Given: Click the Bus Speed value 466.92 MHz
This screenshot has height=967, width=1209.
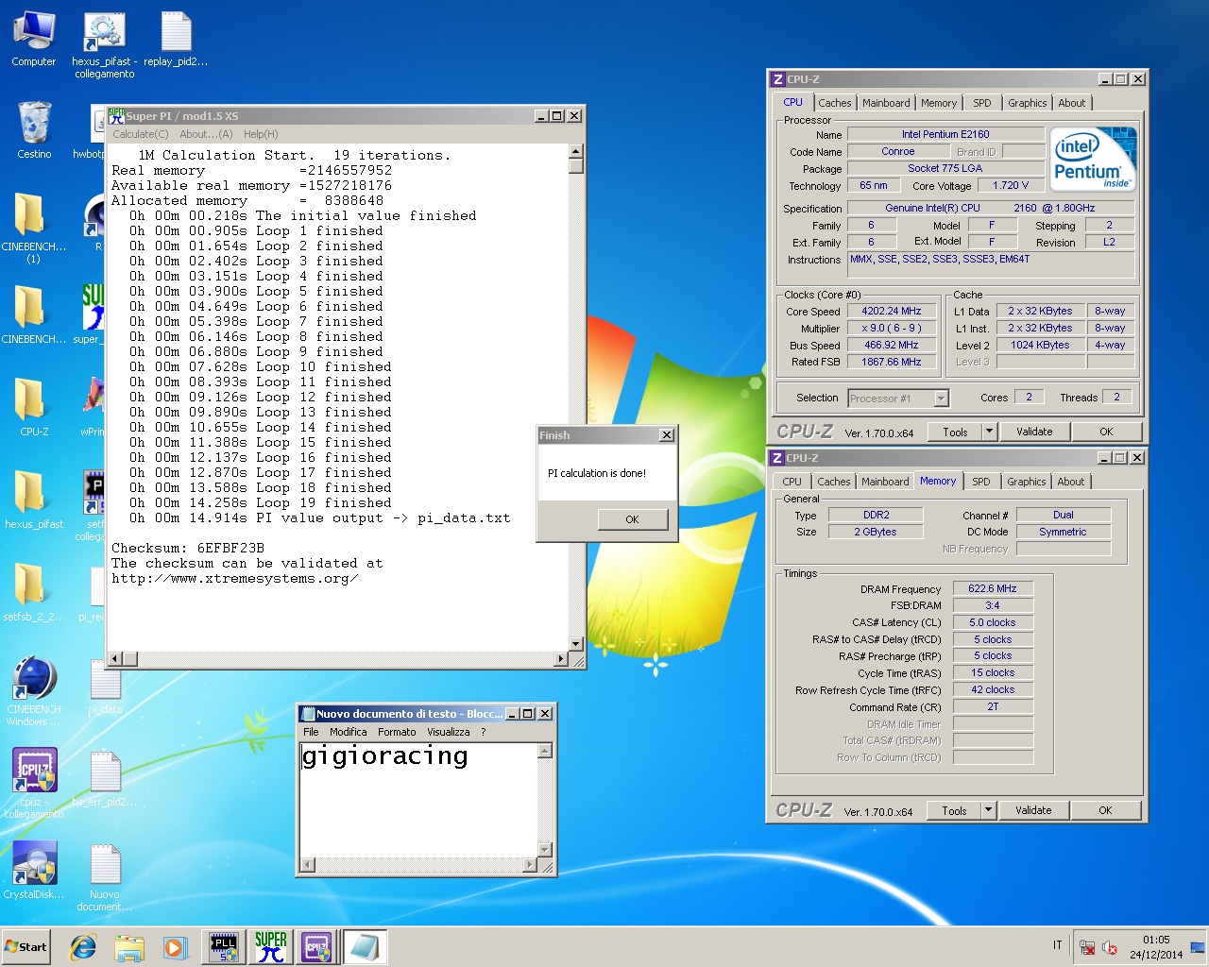Looking at the screenshot, I should coord(891,345).
